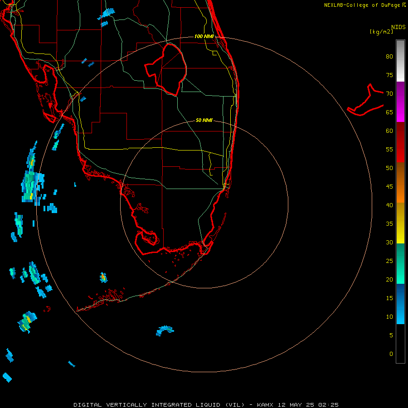
Task: Click the 15 value on the VIL scale
Action: pos(389,298)
